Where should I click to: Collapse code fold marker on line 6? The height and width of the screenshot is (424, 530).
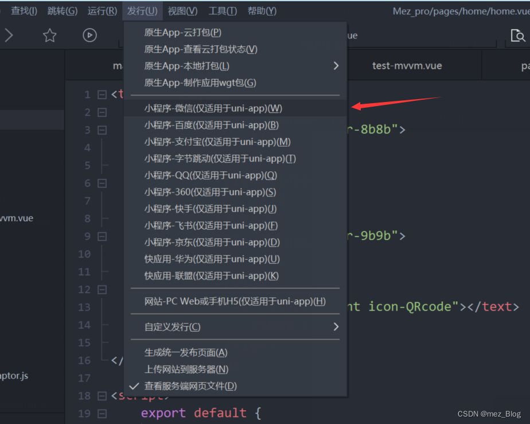pyautogui.click(x=102, y=183)
